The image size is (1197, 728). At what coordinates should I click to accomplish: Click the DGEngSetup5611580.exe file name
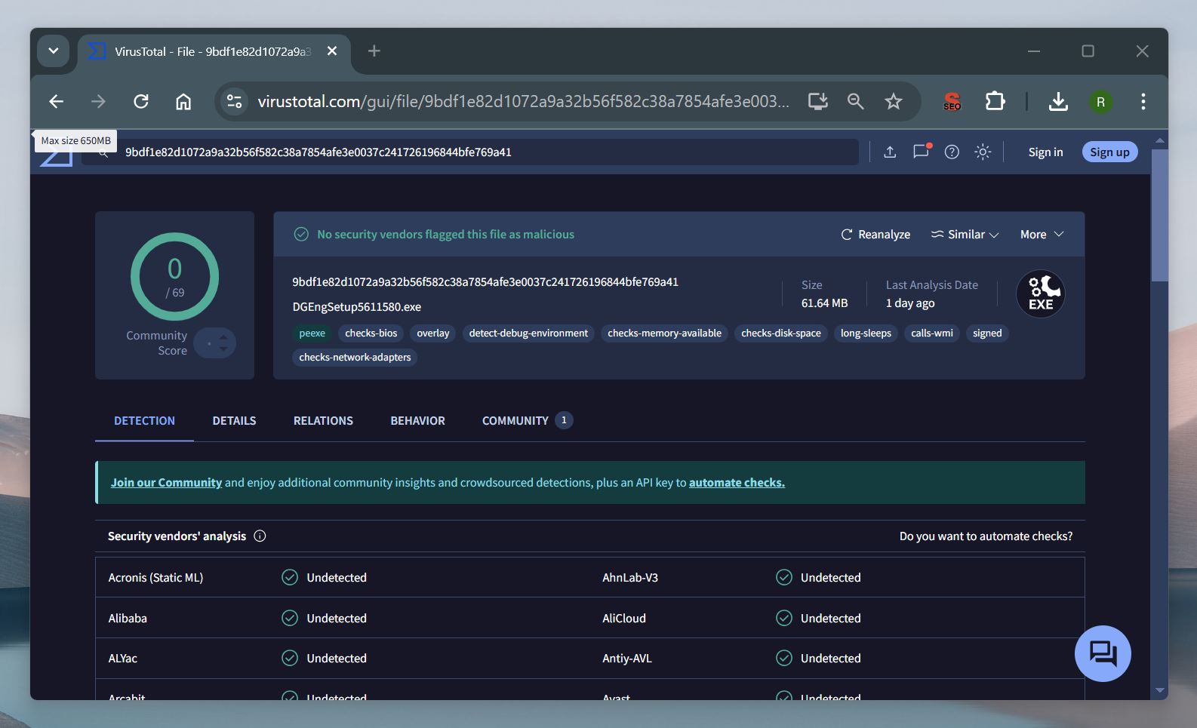pyautogui.click(x=357, y=306)
